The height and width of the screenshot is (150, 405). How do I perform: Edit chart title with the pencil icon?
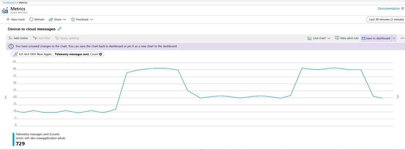(x=59, y=29)
